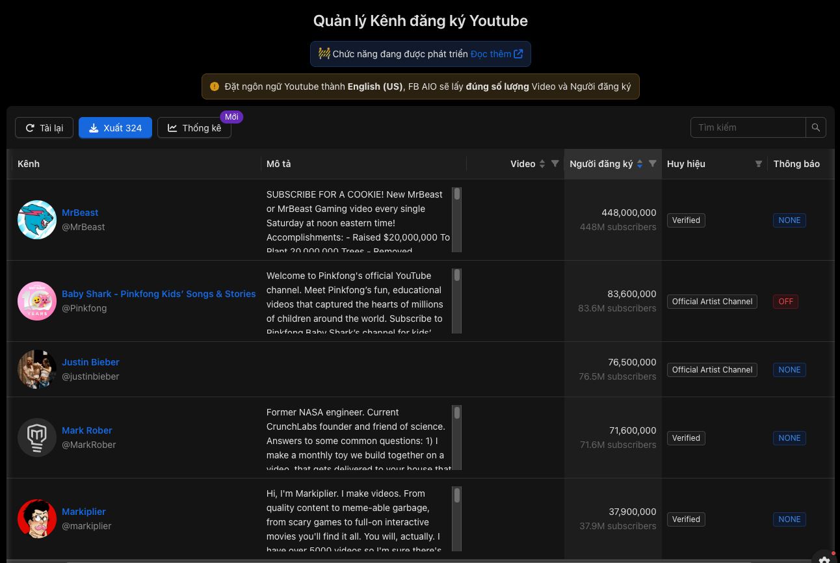Click the Justin Bieber channel avatar
The width and height of the screenshot is (840, 563).
37,369
